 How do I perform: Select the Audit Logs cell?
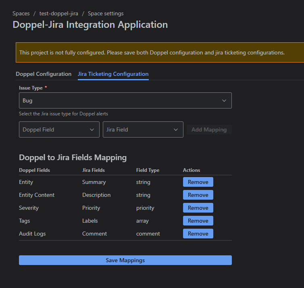click(32, 234)
